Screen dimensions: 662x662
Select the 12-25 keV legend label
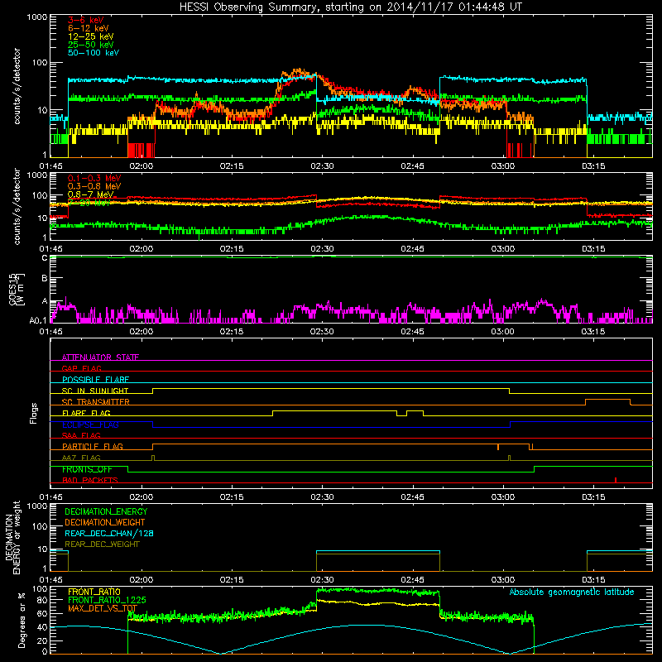pyautogui.click(x=90, y=36)
